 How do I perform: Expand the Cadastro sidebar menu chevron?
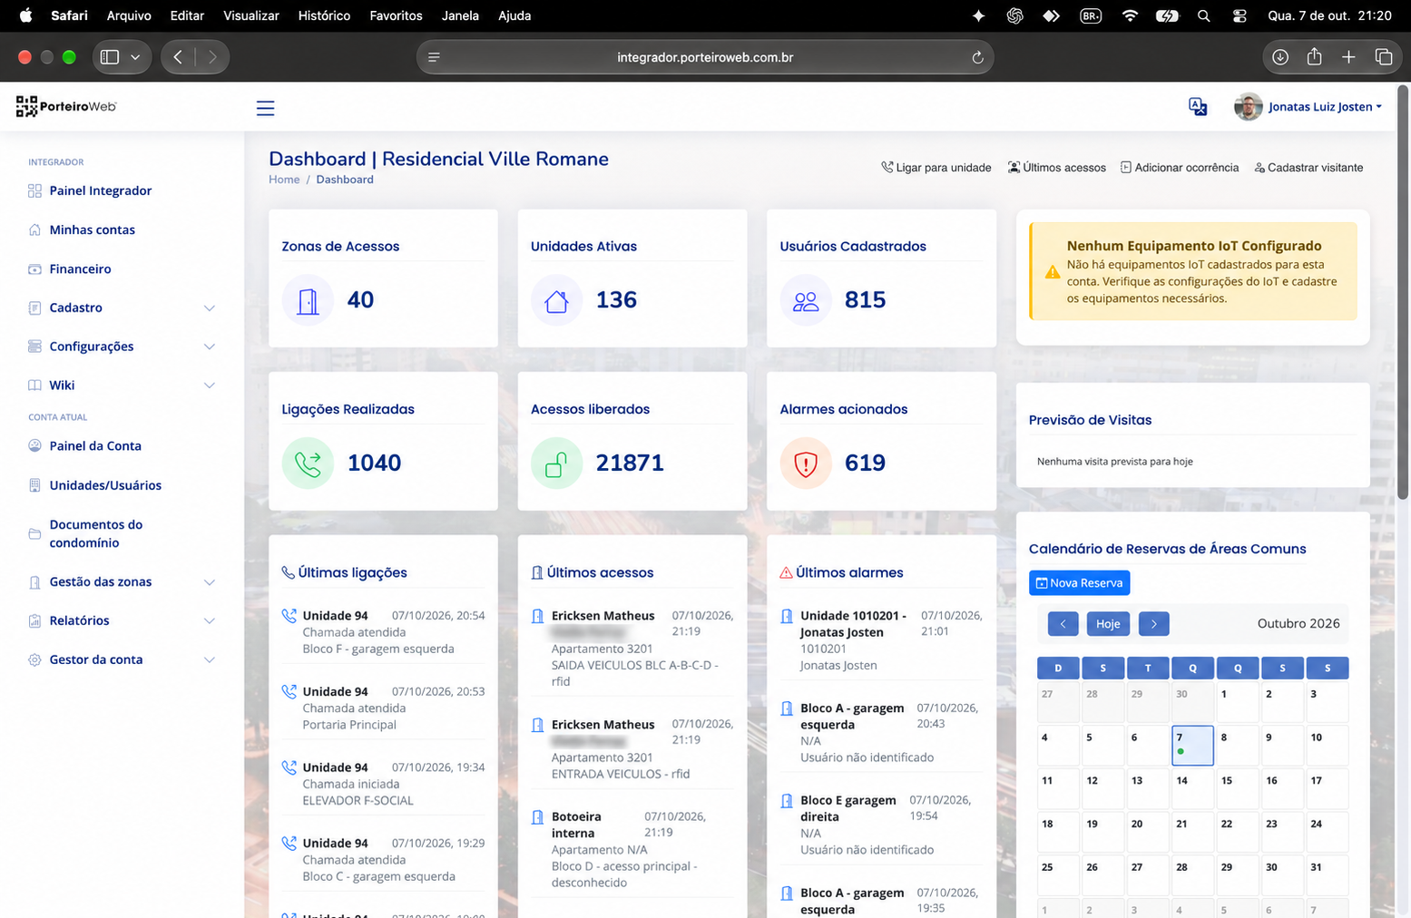[x=210, y=308]
